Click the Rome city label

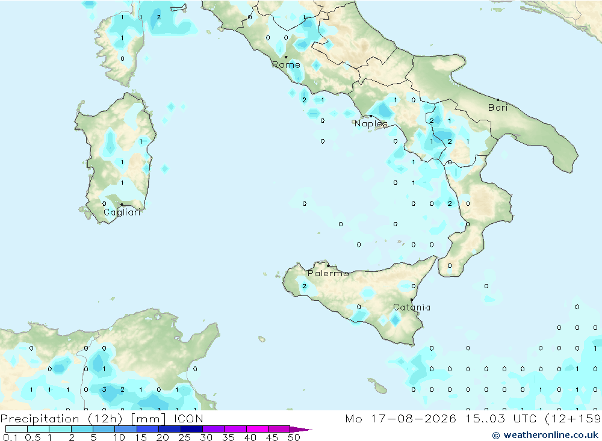tap(286, 65)
